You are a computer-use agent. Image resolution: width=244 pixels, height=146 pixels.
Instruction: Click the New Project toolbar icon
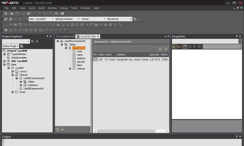pyautogui.click(x=6, y=14)
